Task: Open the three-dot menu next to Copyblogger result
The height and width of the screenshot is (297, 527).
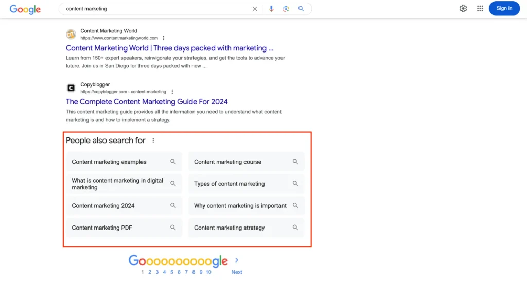Action: [172, 91]
